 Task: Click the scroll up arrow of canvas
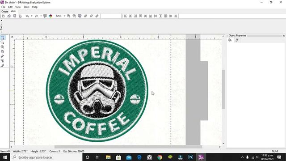pyautogui.click(x=223, y=36)
